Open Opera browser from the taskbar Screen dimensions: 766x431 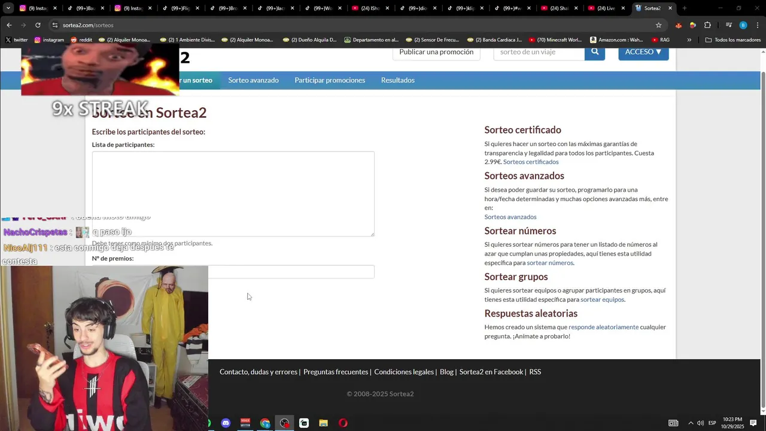(x=343, y=423)
